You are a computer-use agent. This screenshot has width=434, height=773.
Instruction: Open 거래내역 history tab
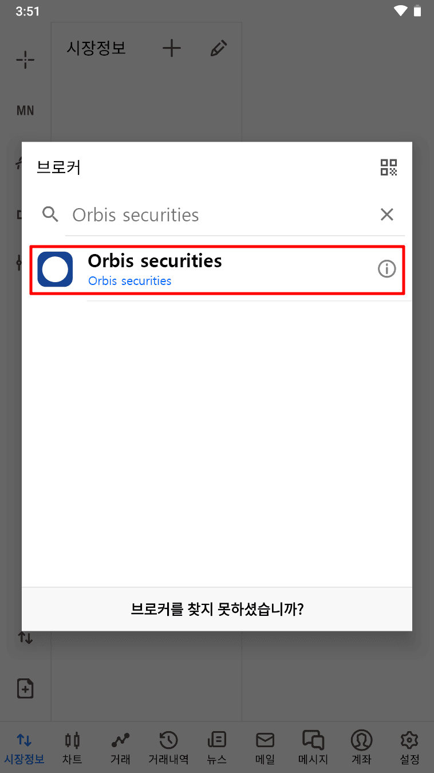[168, 748]
